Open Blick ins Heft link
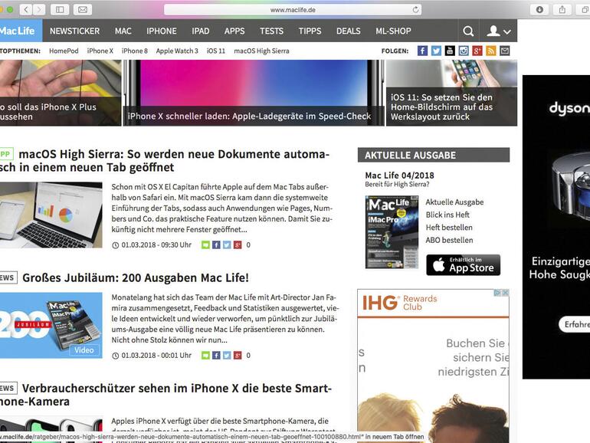 pyautogui.click(x=447, y=215)
